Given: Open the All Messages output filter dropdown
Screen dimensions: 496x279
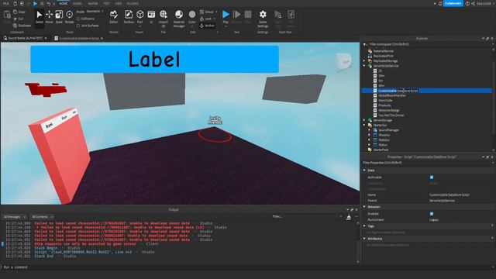Looking at the screenshot, I should pyautogui.click(x=14, y=217).
